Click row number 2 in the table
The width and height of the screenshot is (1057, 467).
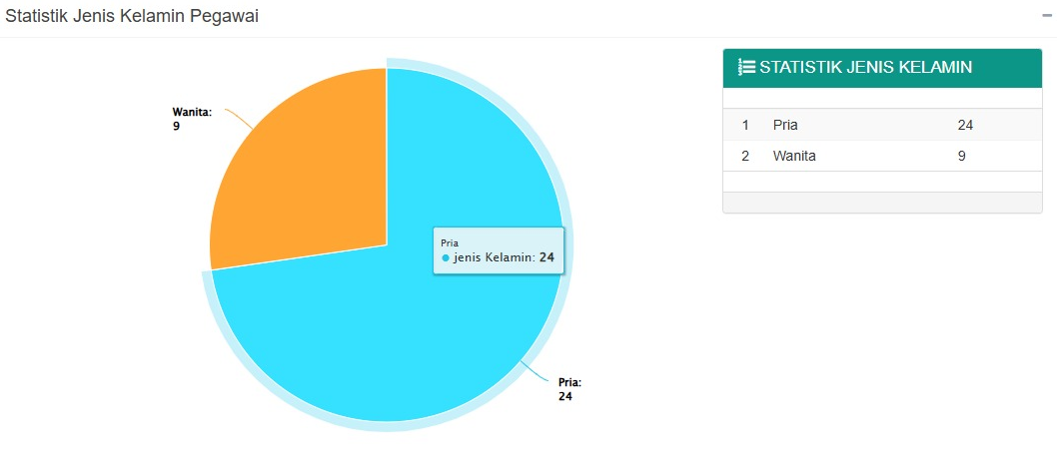pyautogui.click(x=745, y=156)
